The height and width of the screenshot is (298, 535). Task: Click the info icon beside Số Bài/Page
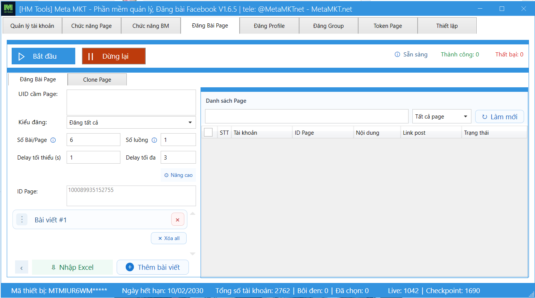tap(53, 140)
